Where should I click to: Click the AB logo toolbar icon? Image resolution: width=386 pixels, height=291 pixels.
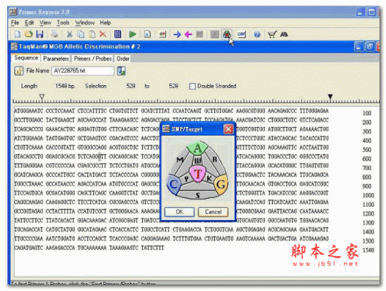click(x=284, y=35)
